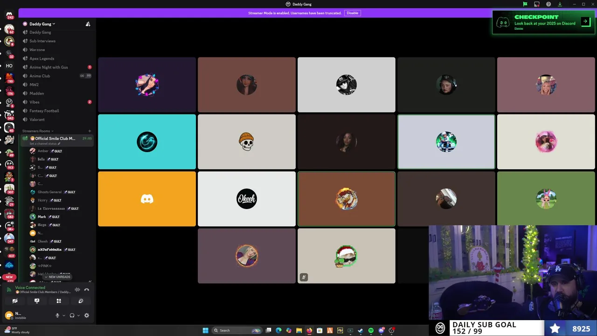Collapse the Streamers Rooms category
Screen dimensions: 597x336
pos(37,131)
